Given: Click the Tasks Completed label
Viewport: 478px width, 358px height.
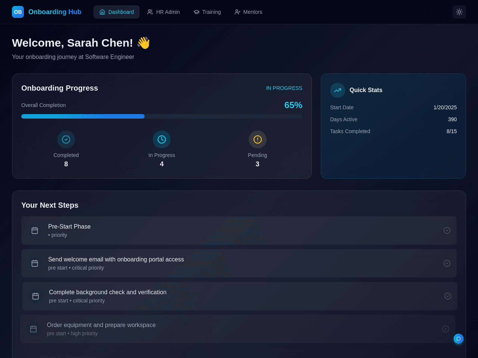Looking at the screenshot, I should coord(350,131).
